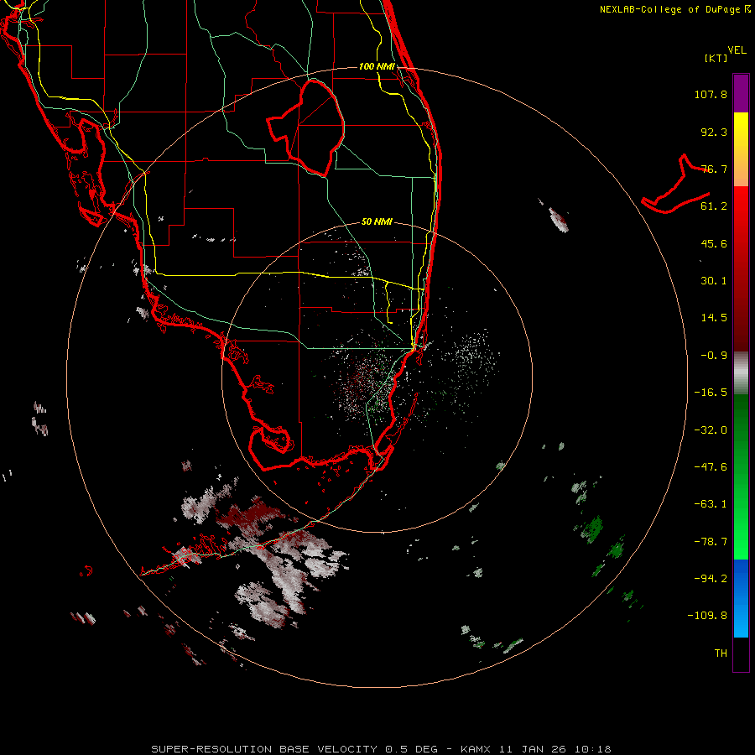This screenshot has width=755, height=755.
Task: Select the -109.8 legend value
Action: coord(708,616)
